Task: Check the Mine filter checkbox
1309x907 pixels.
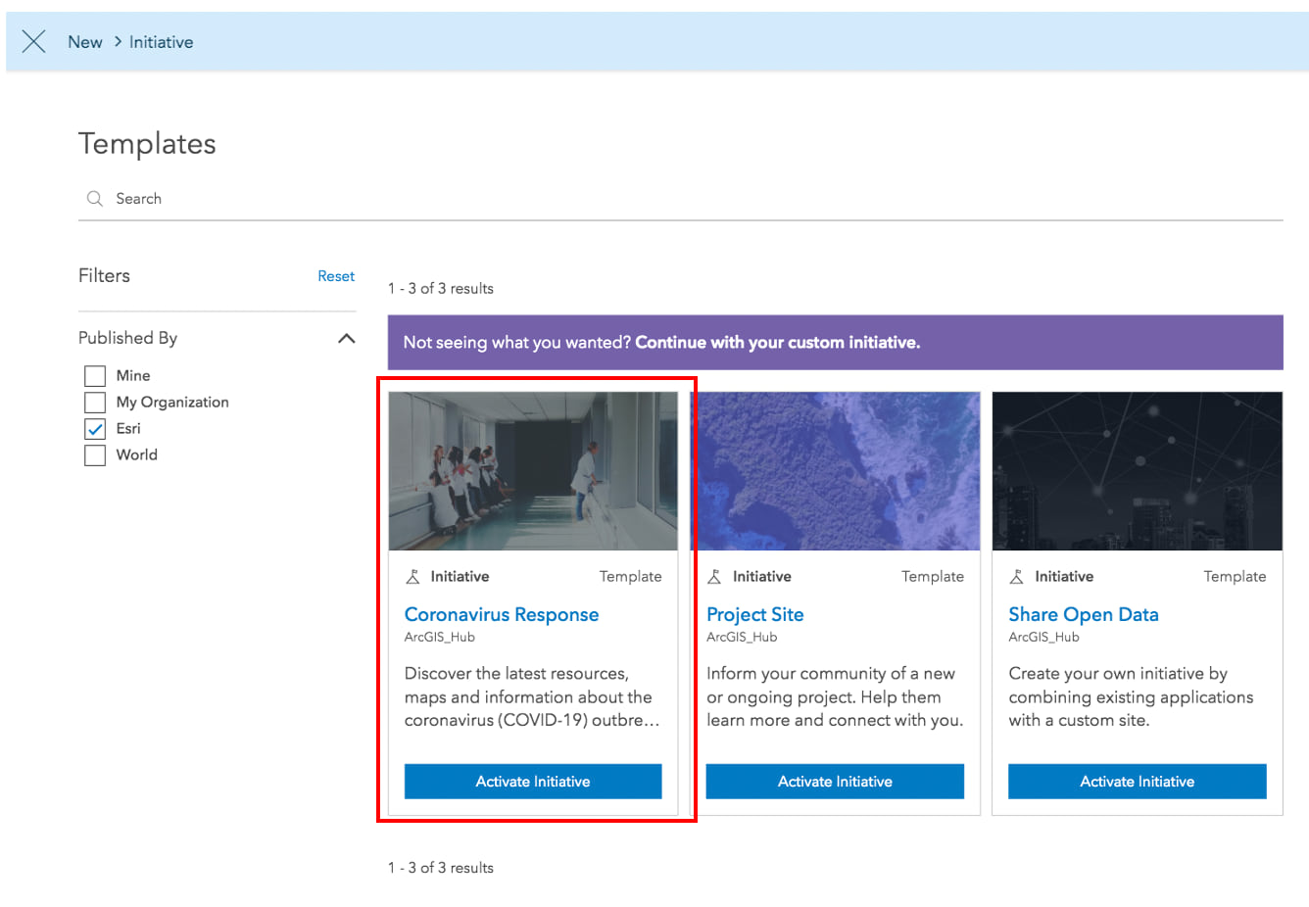Action: pyautogui.click(x=95, y=376)
